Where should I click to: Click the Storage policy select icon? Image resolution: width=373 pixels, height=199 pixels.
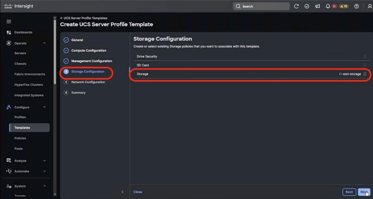click(x=365, y=74)
